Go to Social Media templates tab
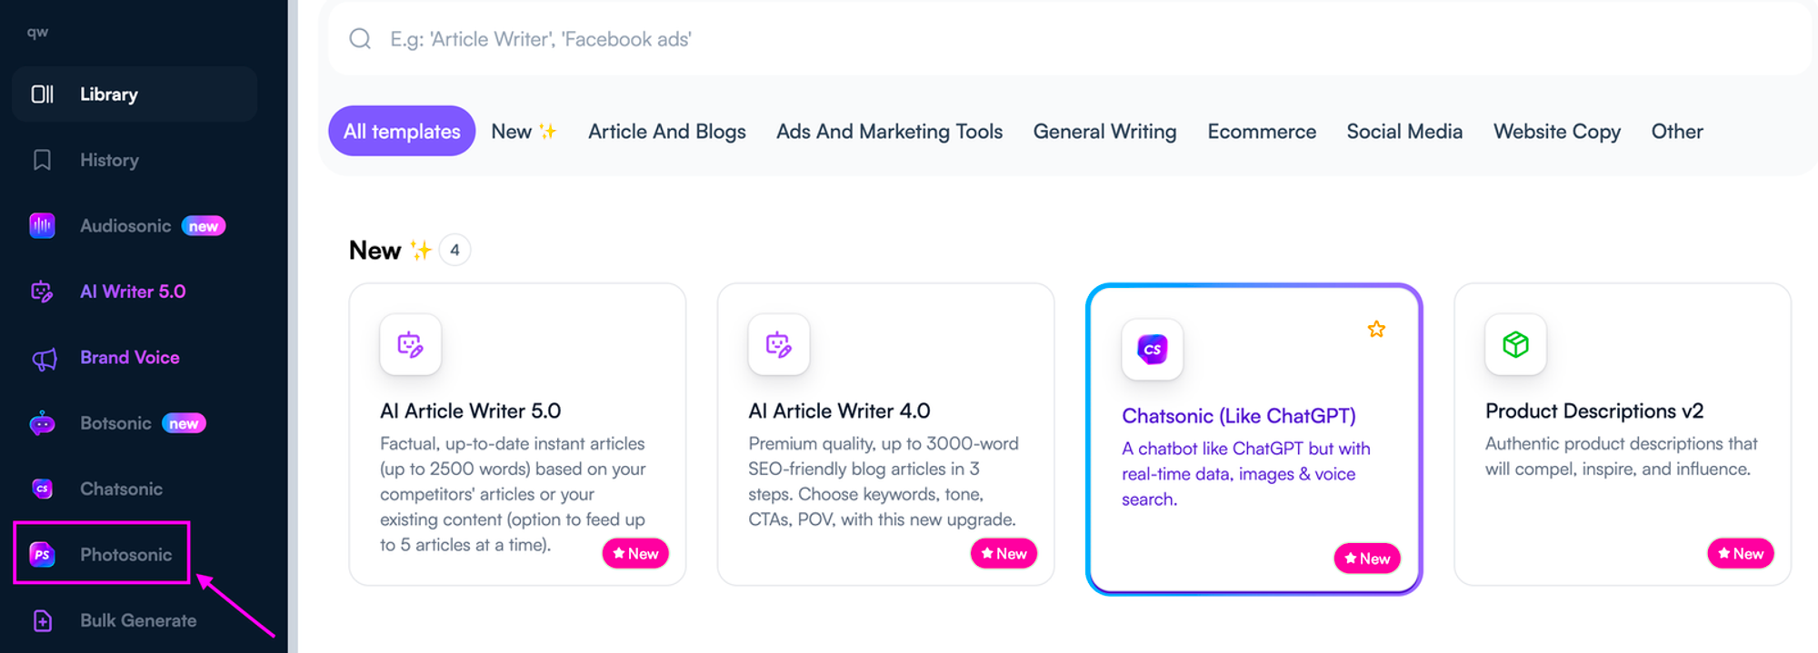Screen dimensions: 1818x653 tap(1403, 132)
